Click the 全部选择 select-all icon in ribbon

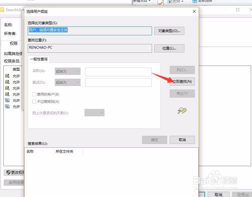(x=195, y=1)
